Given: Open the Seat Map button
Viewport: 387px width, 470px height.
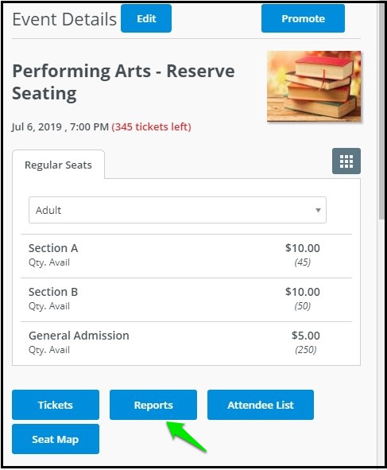Looking at the screenshot, I should pyautogui.click(x=56, y=439).
